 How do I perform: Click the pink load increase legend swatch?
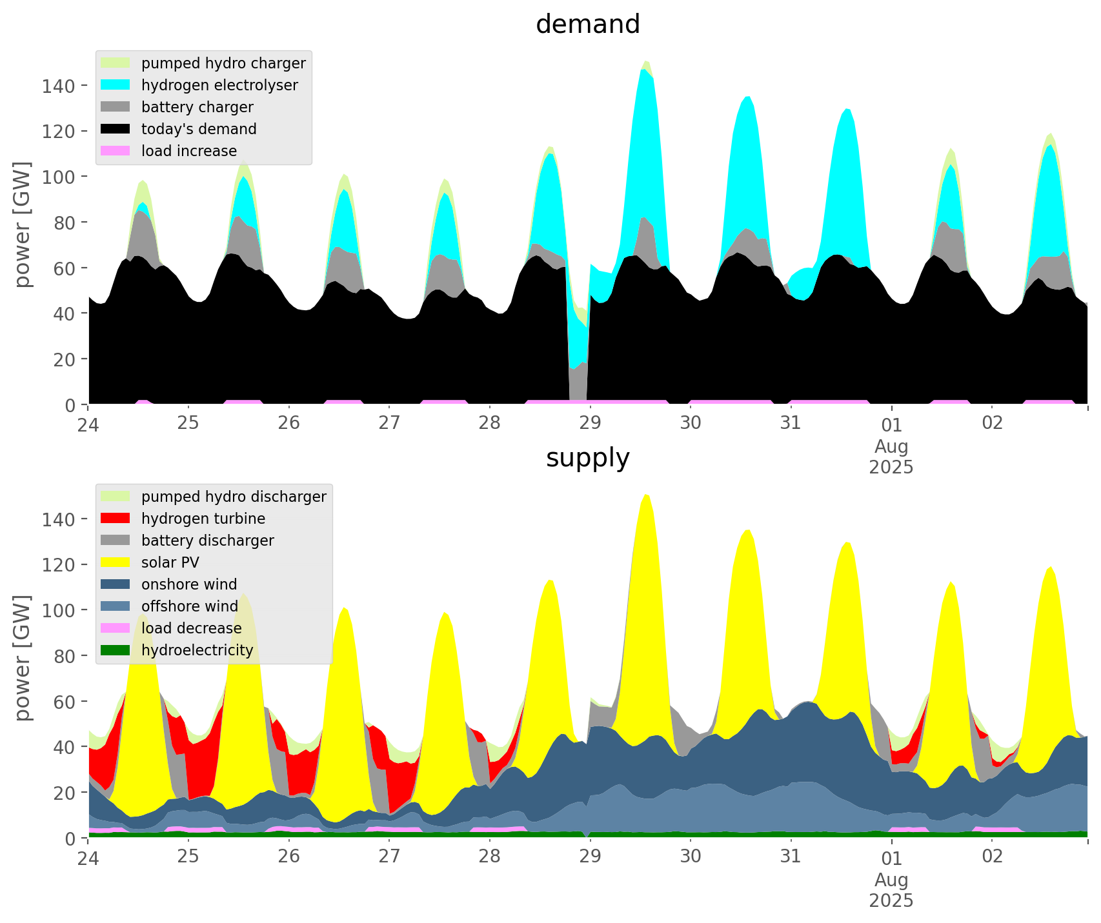[116, 151]
